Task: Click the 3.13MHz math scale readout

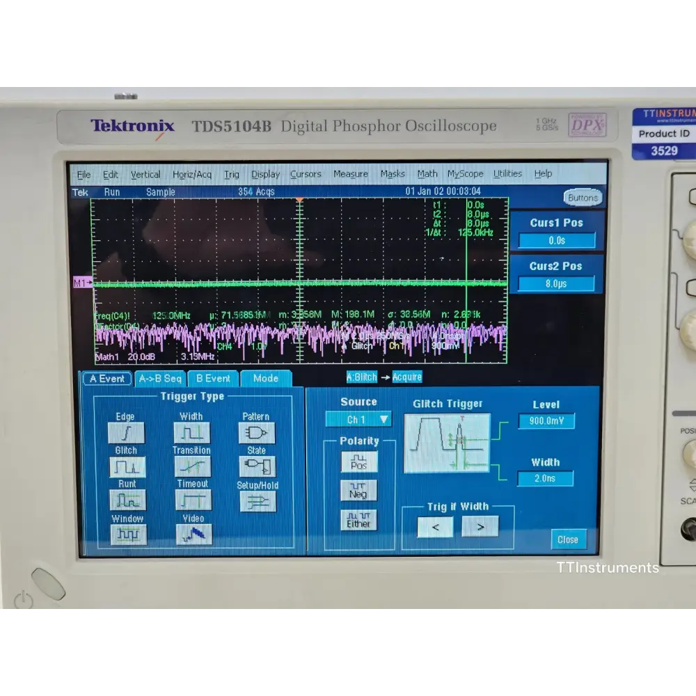Action: [x=198, y=356]
